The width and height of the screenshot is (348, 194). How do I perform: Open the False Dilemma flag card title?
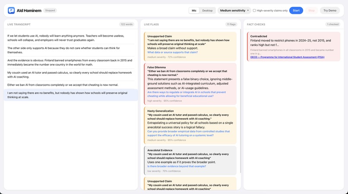156,67
